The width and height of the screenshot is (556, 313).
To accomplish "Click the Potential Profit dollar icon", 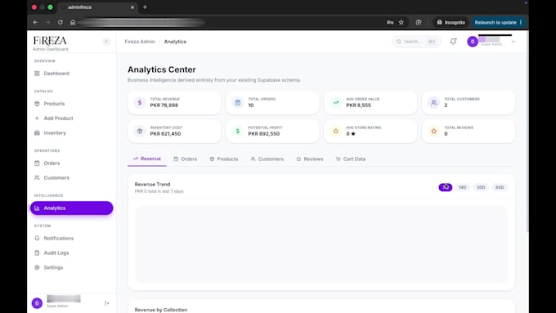I will pyautogui.click(x=238, y=131).
